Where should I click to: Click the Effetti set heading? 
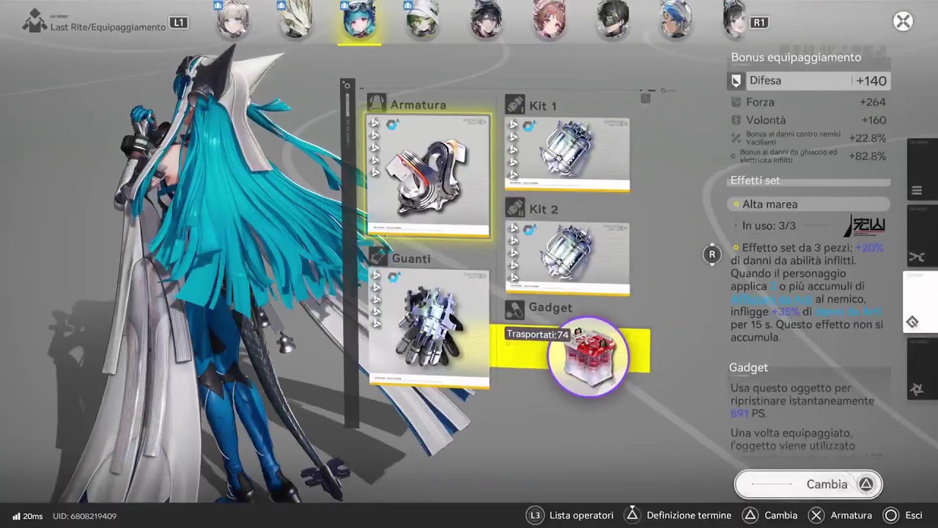coord(755,180)
